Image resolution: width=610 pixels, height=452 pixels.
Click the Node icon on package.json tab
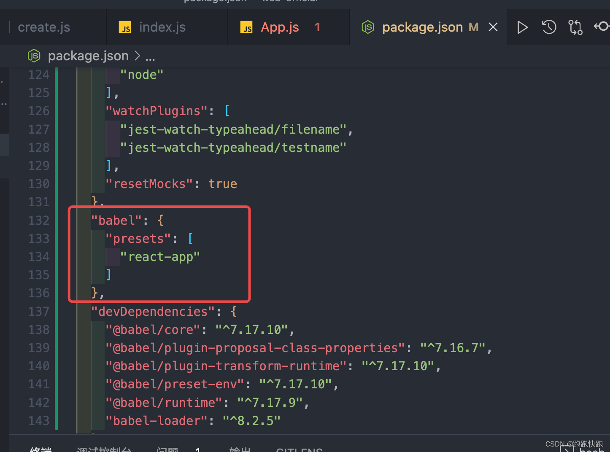[x=368, y=27]
